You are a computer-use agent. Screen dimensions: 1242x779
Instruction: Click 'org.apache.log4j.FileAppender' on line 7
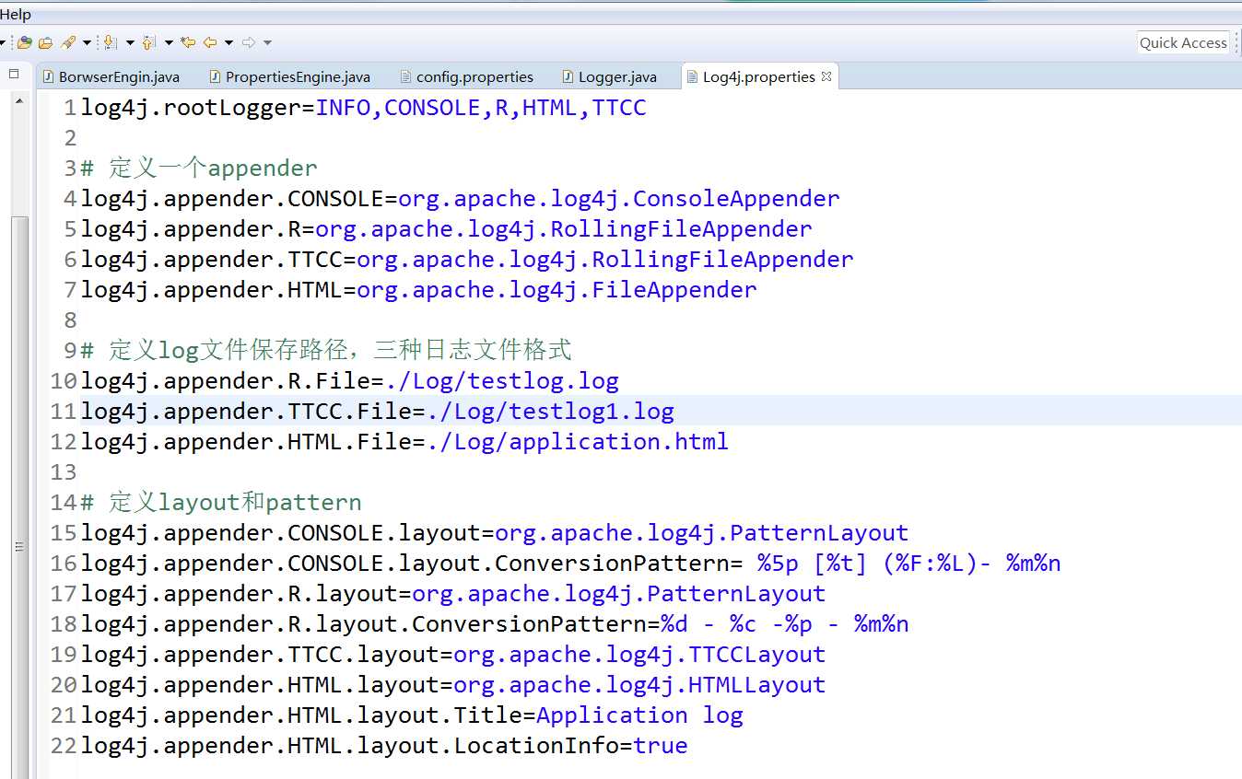point(557,290)
